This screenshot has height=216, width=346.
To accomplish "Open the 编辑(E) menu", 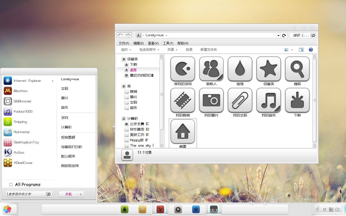I will [x=139, y=43].
